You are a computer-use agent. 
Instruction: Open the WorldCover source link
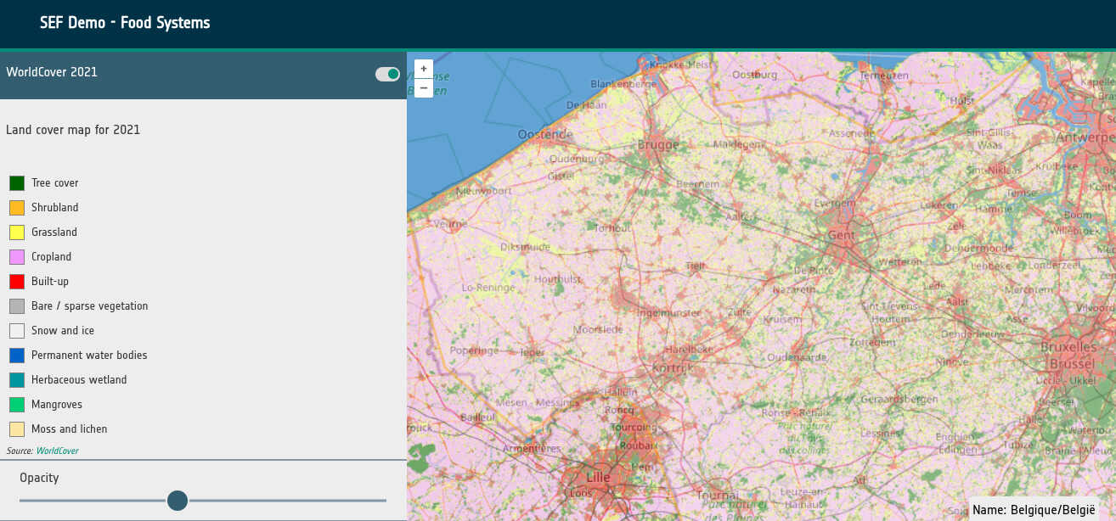tap(57, 451)
